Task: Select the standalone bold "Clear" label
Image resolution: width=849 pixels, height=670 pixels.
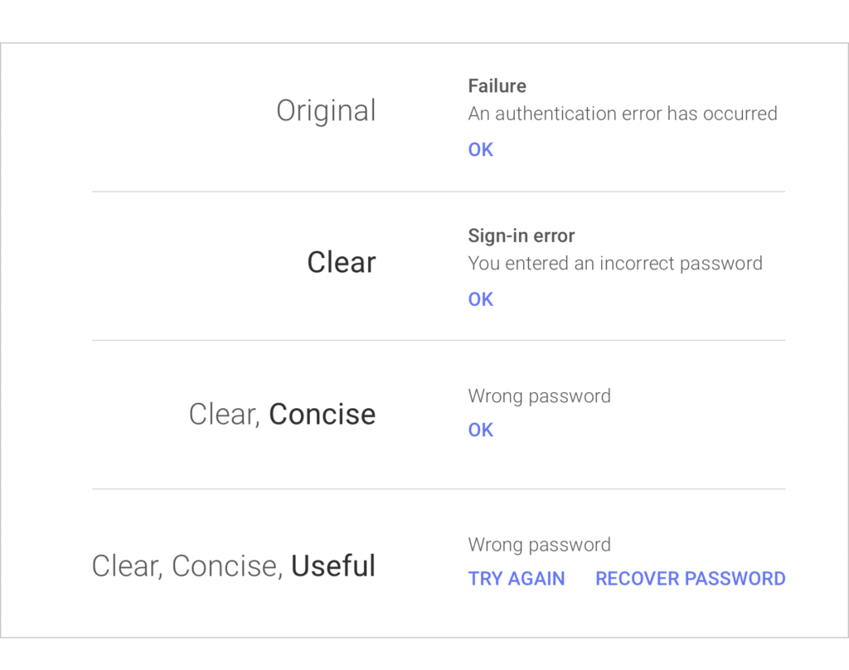Action: (x=341, y=263)
